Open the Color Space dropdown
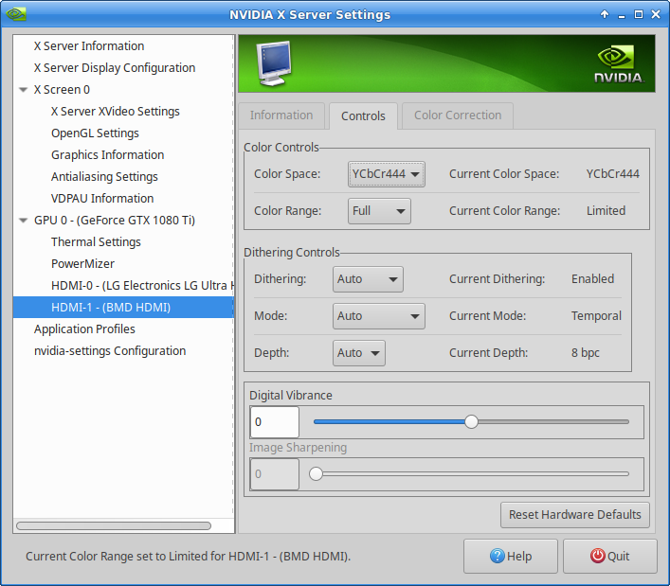This screenshot has height=586, width=670. click(387, 174)
